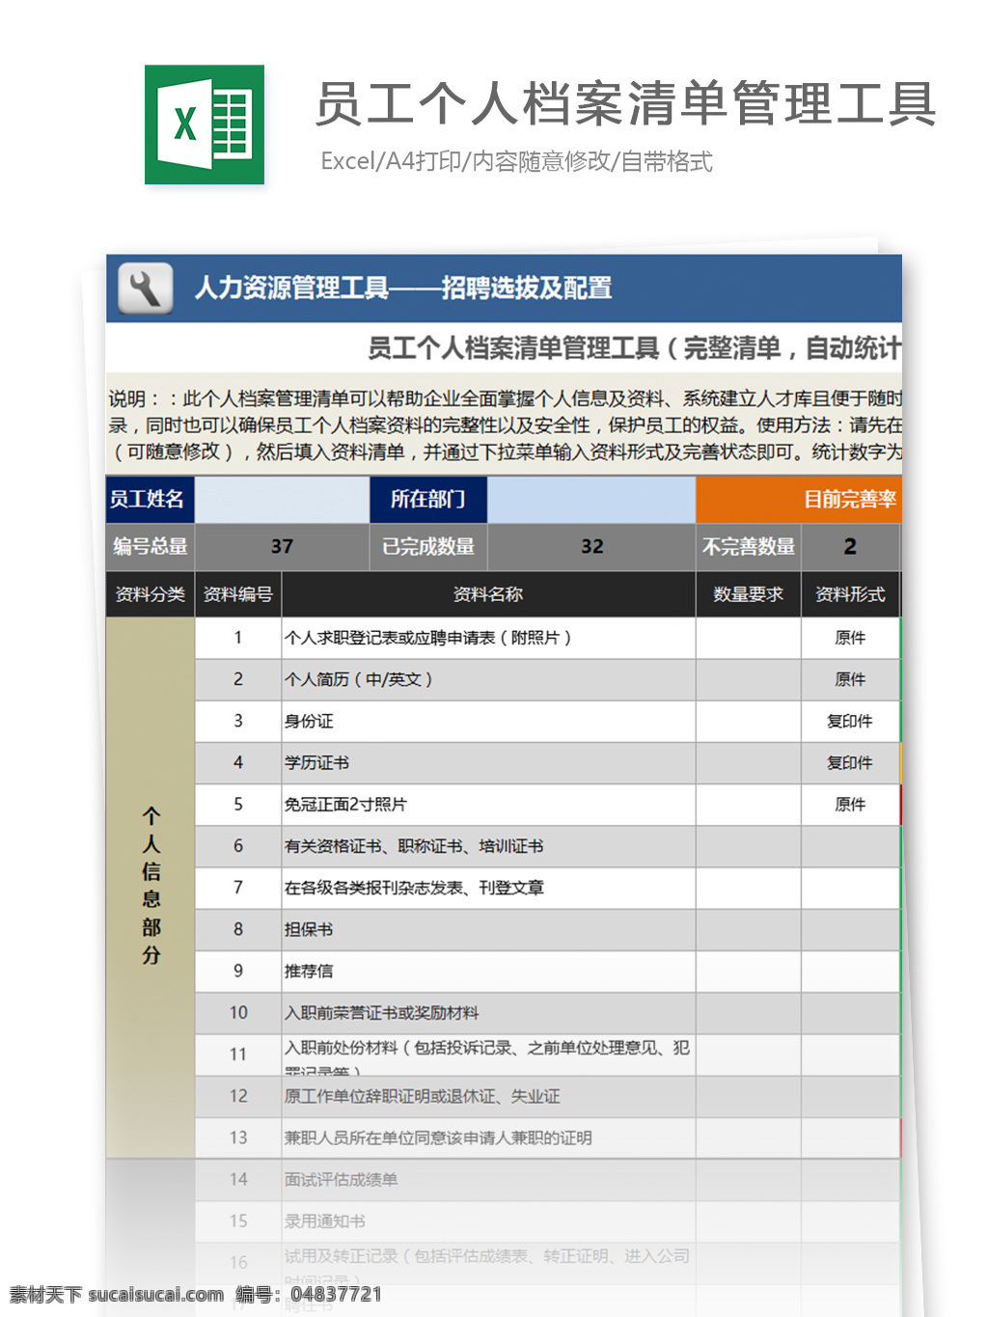Select 资料编号 cell number 10

click(x=238, y=1012)
